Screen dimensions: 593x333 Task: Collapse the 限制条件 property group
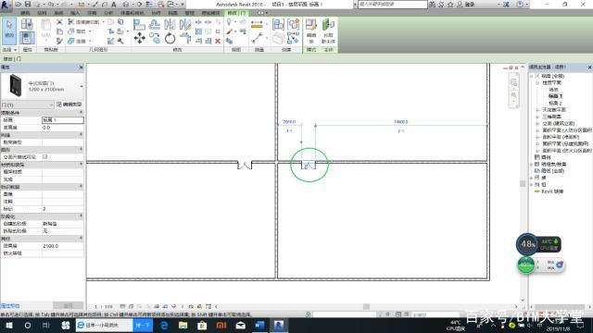tap(81, 113)
